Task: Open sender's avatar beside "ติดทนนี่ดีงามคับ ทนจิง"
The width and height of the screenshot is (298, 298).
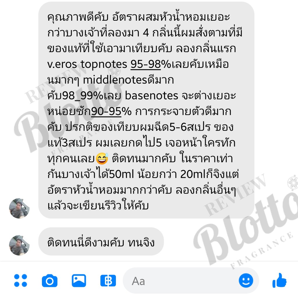Action: click(19, 245)
